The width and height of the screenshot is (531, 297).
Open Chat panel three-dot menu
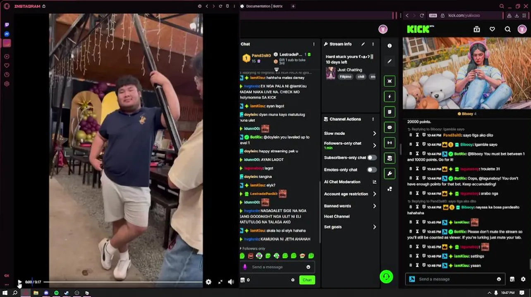(313, 44)
